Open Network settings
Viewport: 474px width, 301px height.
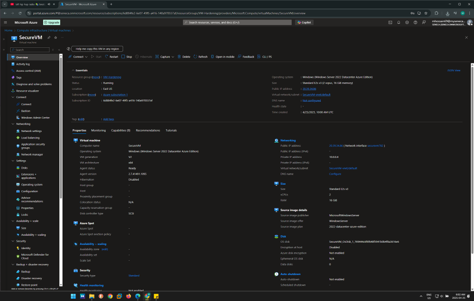[x=31, y=131]
